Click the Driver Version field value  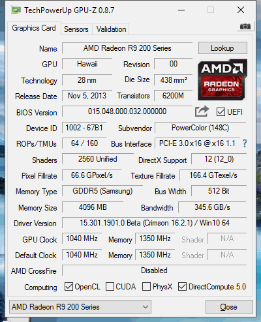(x=154, y=223)
